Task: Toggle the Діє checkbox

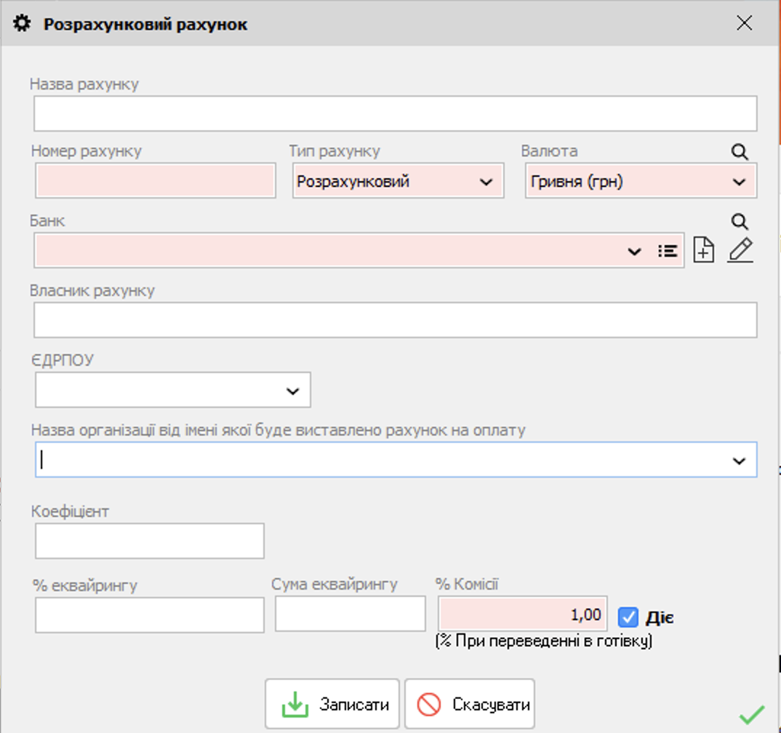Action: tap(628, 617)
